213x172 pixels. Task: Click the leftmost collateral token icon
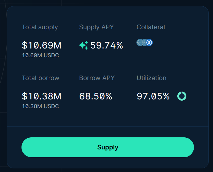139,42
